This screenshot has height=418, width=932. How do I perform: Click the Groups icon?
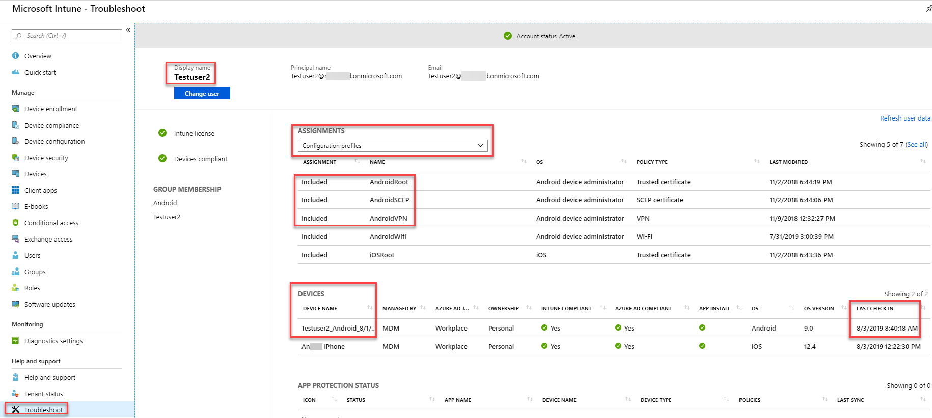[x=16, y=272]
